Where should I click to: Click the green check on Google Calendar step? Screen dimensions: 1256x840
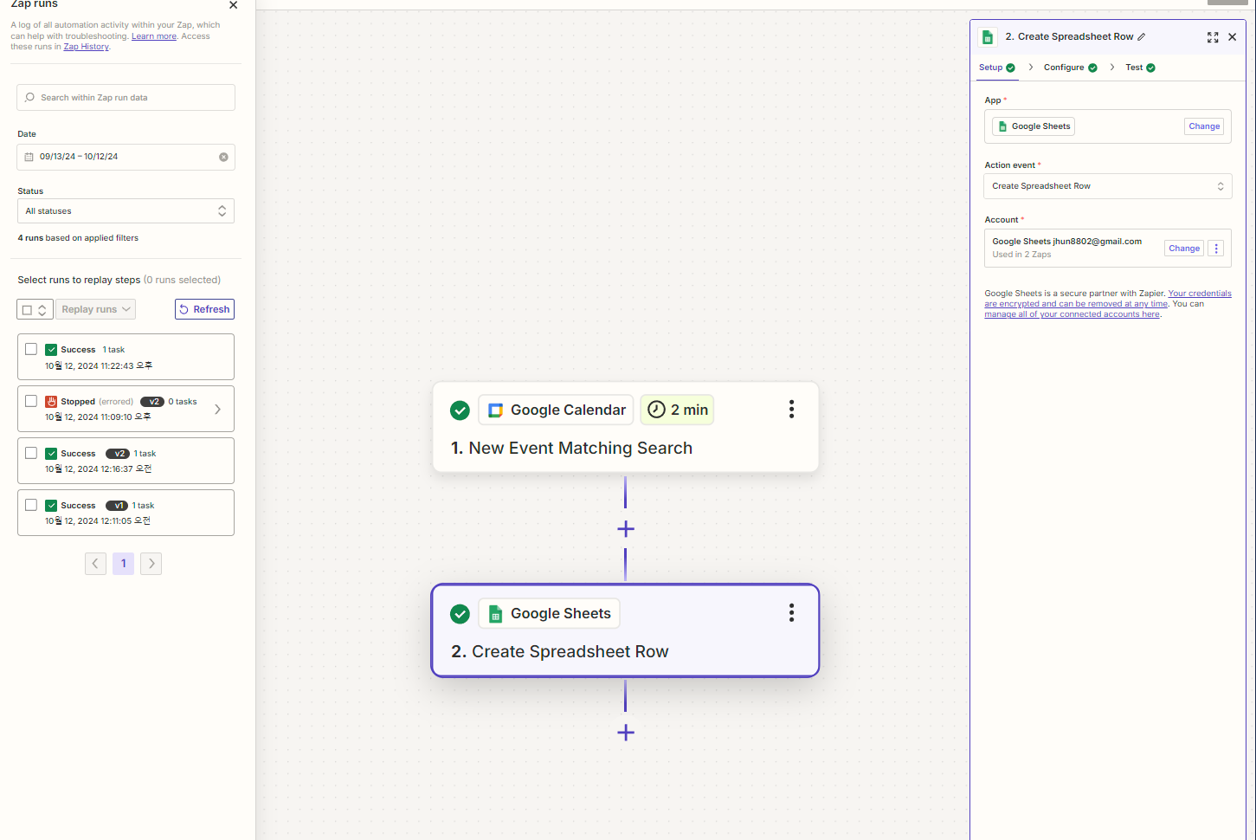tap(461, 410)
